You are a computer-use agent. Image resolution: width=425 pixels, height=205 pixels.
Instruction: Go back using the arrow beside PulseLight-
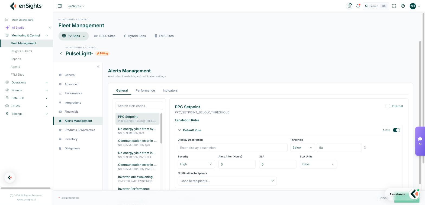point(61,53)
